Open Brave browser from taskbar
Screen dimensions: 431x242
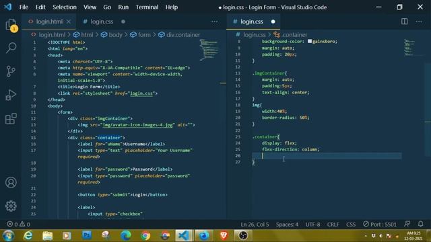coord(224,236)
